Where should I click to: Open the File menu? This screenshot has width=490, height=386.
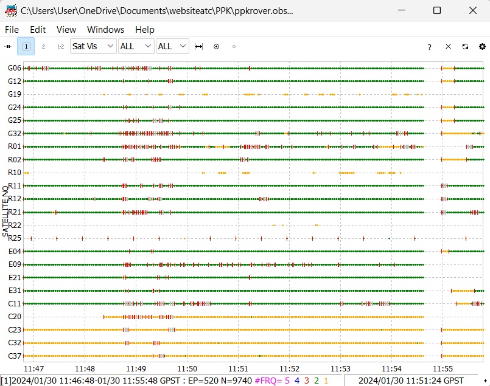point(12,29)
